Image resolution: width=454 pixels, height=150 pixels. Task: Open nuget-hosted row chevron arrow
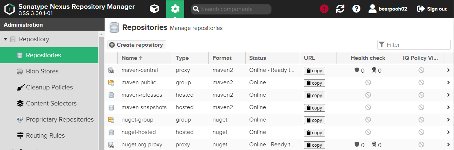coord(448,132)
